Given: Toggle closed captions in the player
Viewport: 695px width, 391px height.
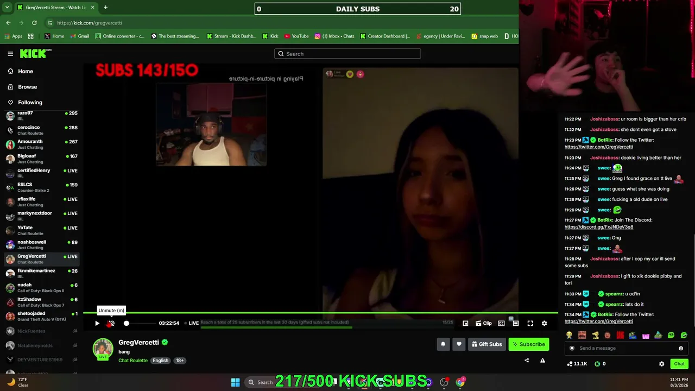Looking at the screenshot, I should coord(501,323).
